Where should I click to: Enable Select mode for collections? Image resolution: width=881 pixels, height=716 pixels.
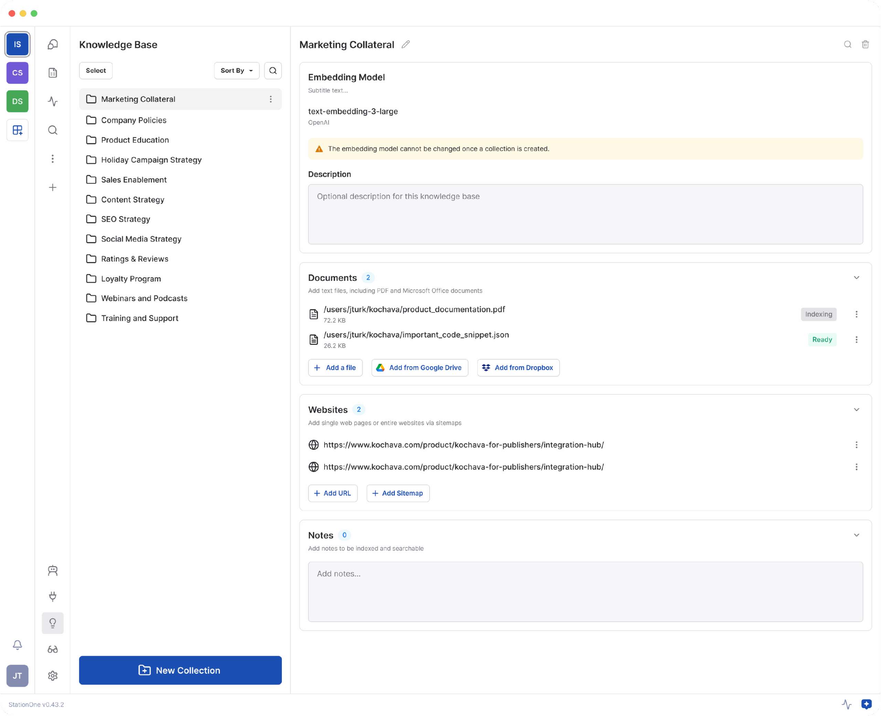tap(96, 71)
